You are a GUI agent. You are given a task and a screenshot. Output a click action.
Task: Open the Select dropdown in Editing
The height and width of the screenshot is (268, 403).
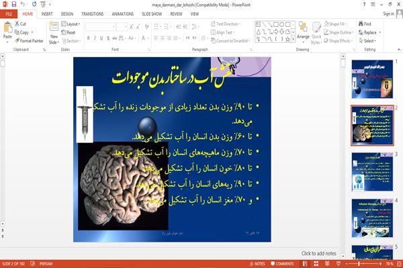click(368, 41)
